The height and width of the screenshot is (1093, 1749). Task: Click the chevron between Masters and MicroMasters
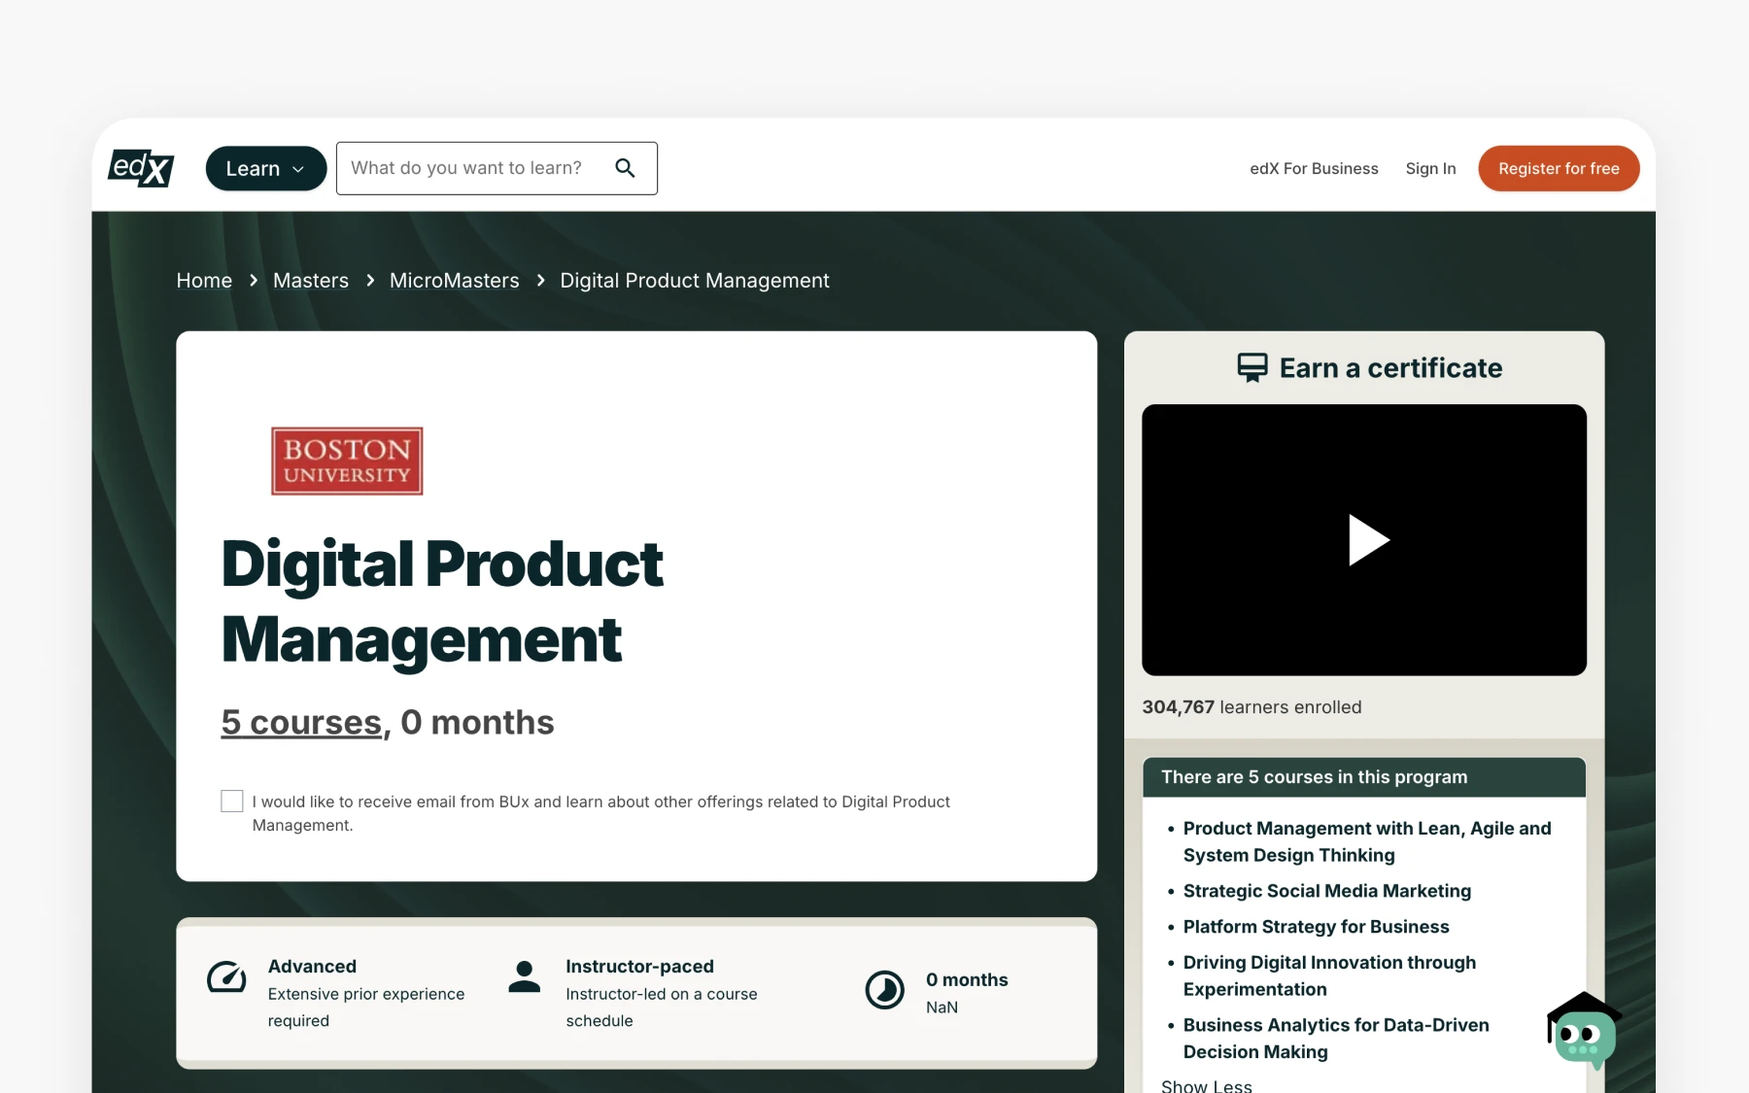pos(370,281)
